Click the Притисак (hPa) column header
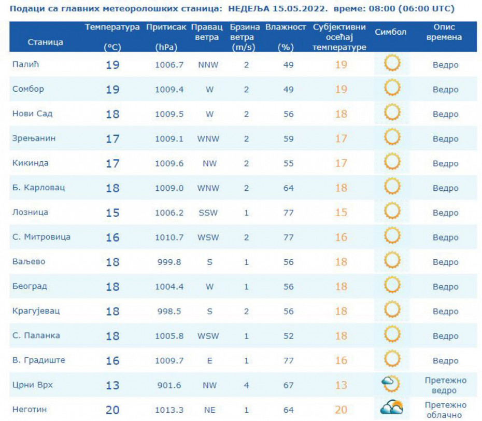Screen dimensions: 482x421 click(166, 37)
